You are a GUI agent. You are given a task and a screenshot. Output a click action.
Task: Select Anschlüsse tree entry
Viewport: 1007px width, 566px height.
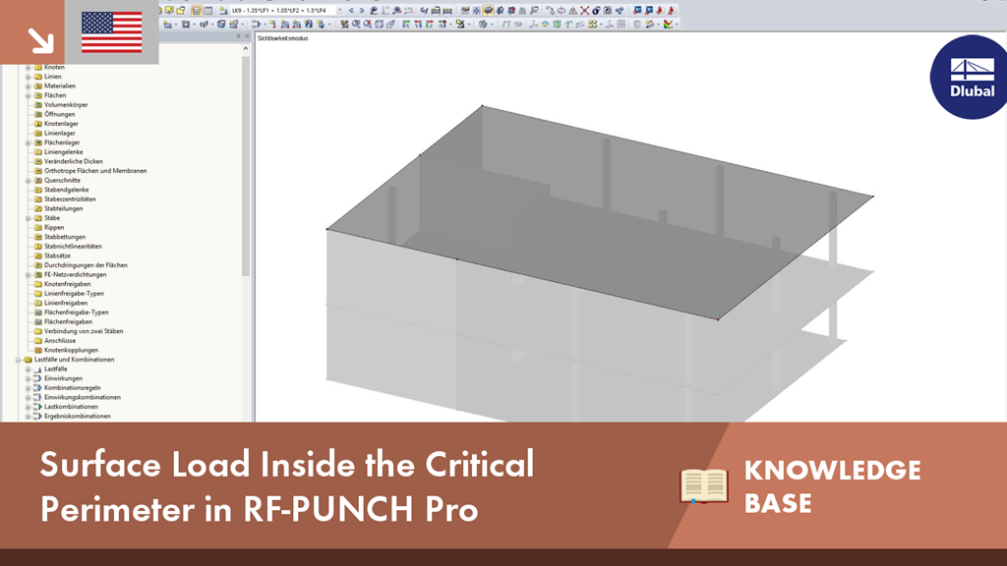click(60, 341)
